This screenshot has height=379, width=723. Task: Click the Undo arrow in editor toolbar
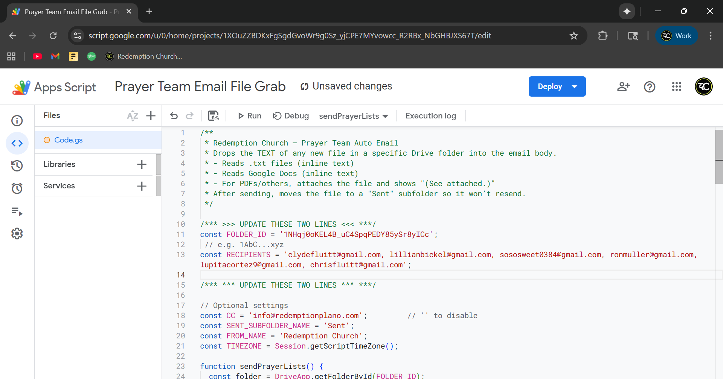[174, 116]
